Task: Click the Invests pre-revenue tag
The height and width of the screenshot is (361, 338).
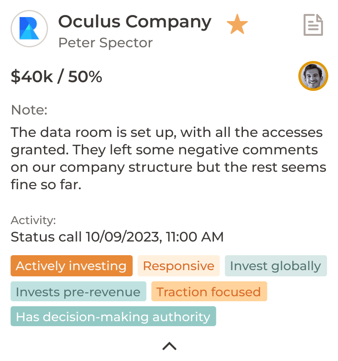Action: pos(78,291)
